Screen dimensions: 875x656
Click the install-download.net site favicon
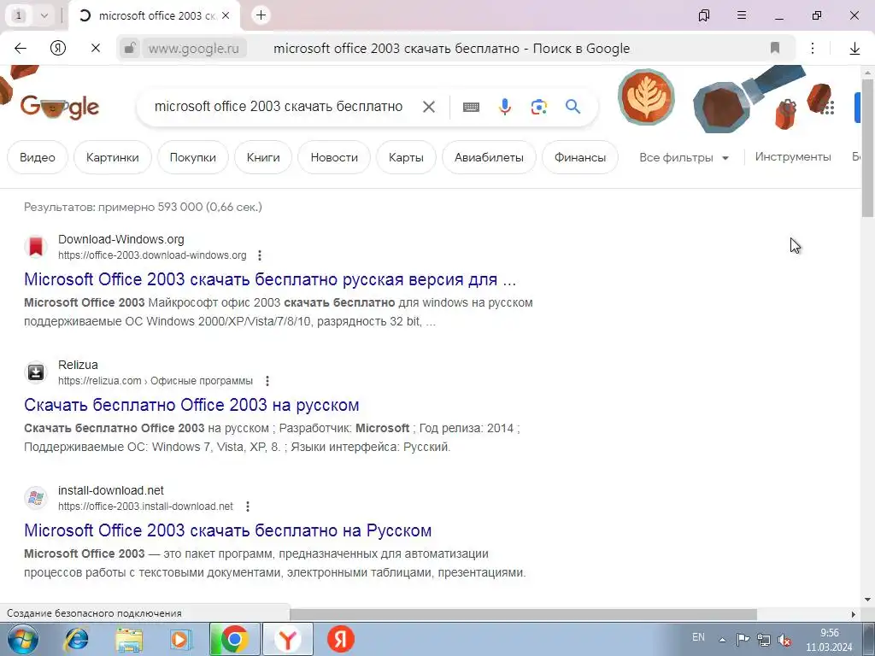(x=36, y=498)
